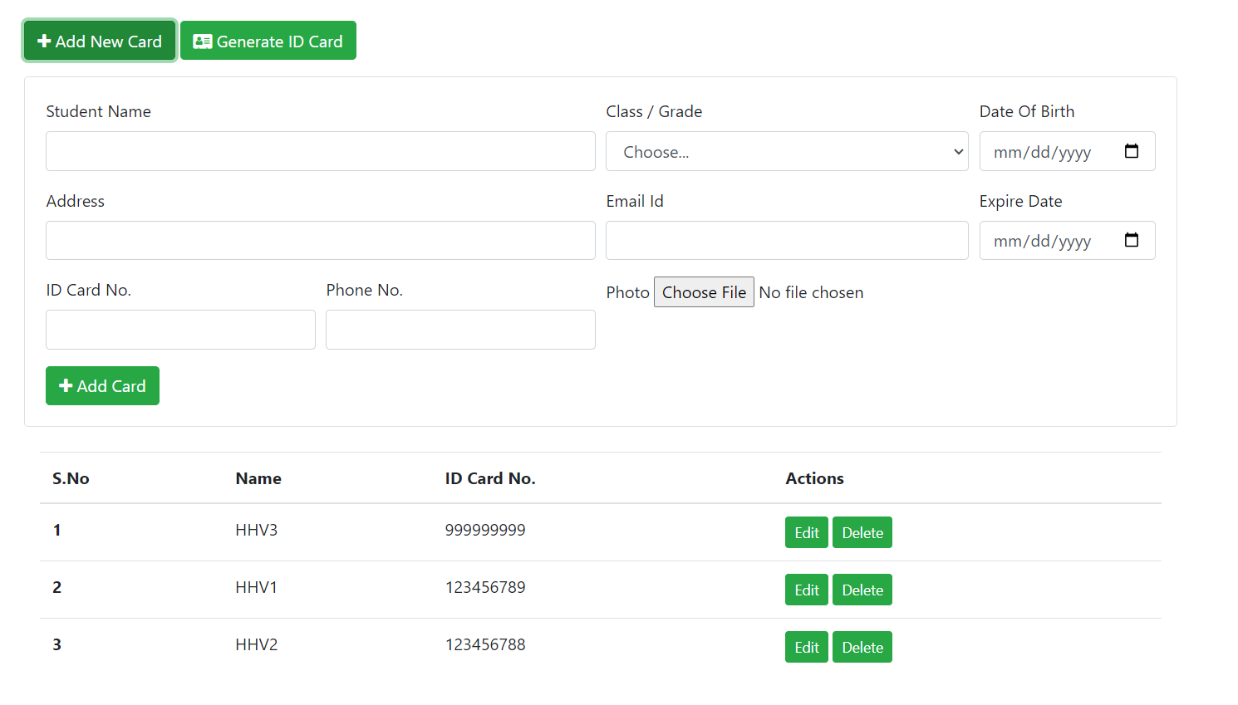
Task: Delete the HHV1 card entry
Action: click(862, 590)
